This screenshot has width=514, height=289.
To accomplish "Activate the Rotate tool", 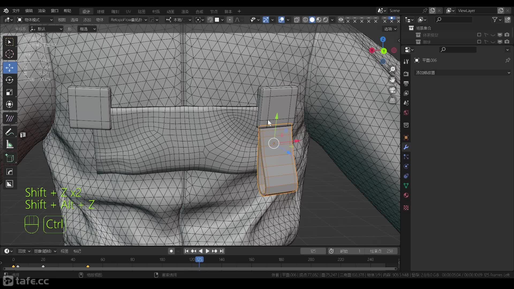I will point(10,80).
